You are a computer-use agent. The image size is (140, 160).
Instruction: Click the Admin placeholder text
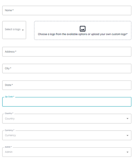pos(9,152)
